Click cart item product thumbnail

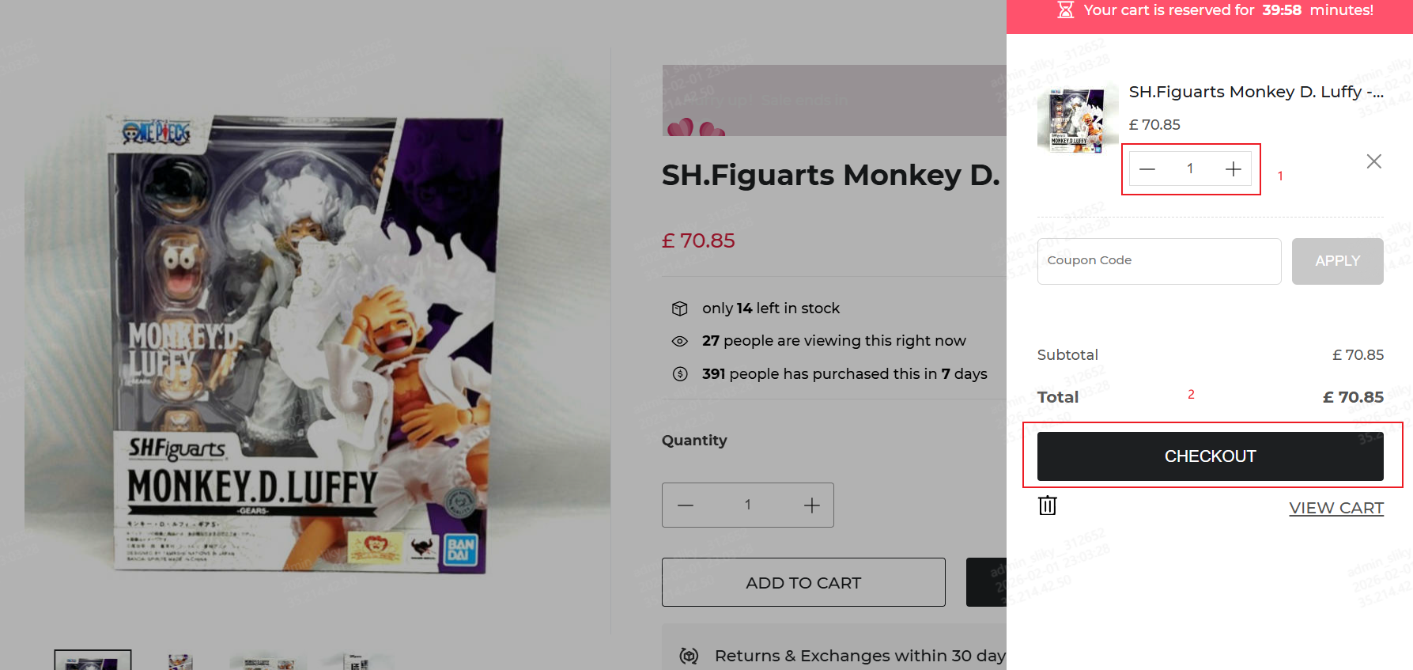click(1076, 119)
